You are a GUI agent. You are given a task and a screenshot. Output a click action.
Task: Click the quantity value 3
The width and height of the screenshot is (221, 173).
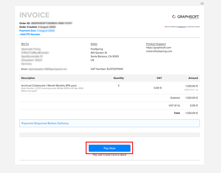(x=119, y=86)
